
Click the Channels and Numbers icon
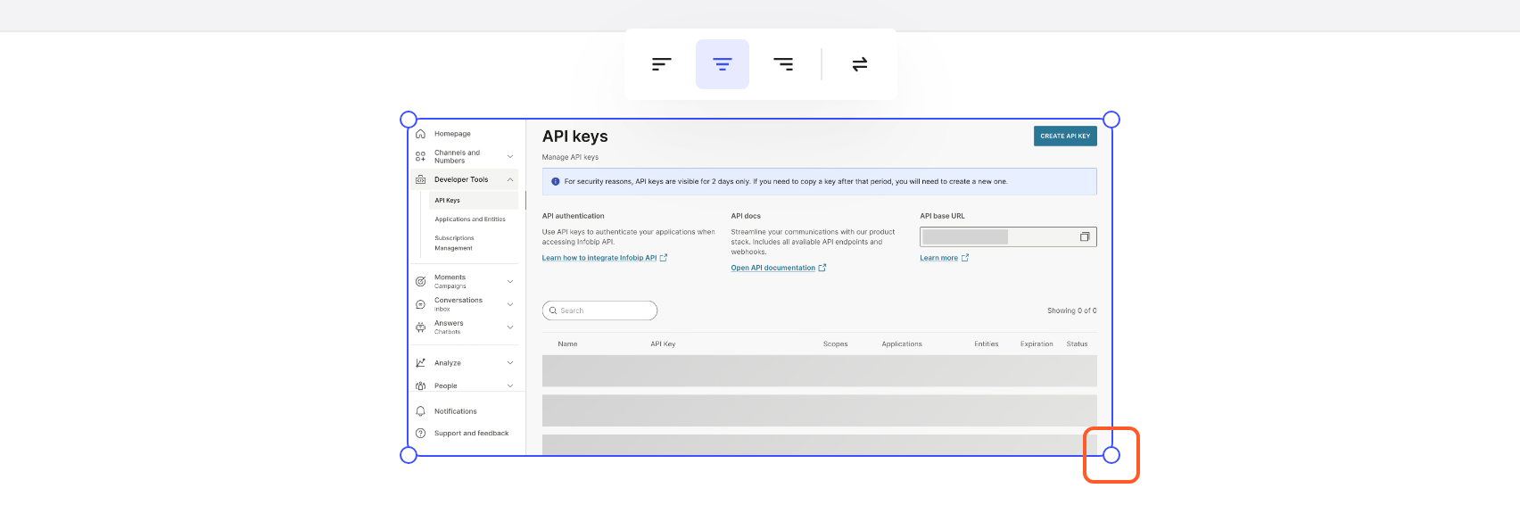coord(420,156)
